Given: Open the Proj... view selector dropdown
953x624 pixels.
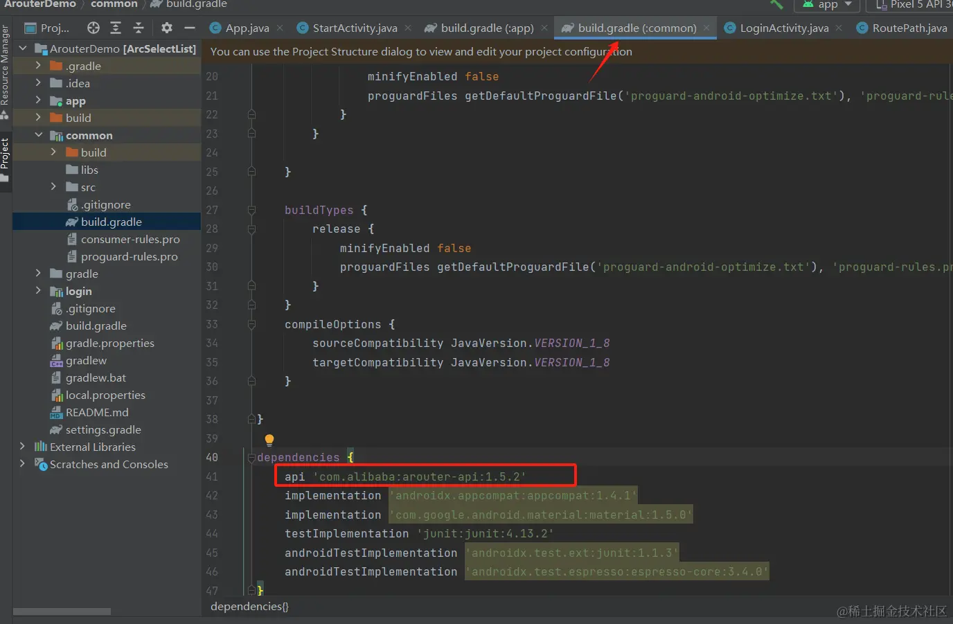Looking at the screenshot, I should 47,28.
